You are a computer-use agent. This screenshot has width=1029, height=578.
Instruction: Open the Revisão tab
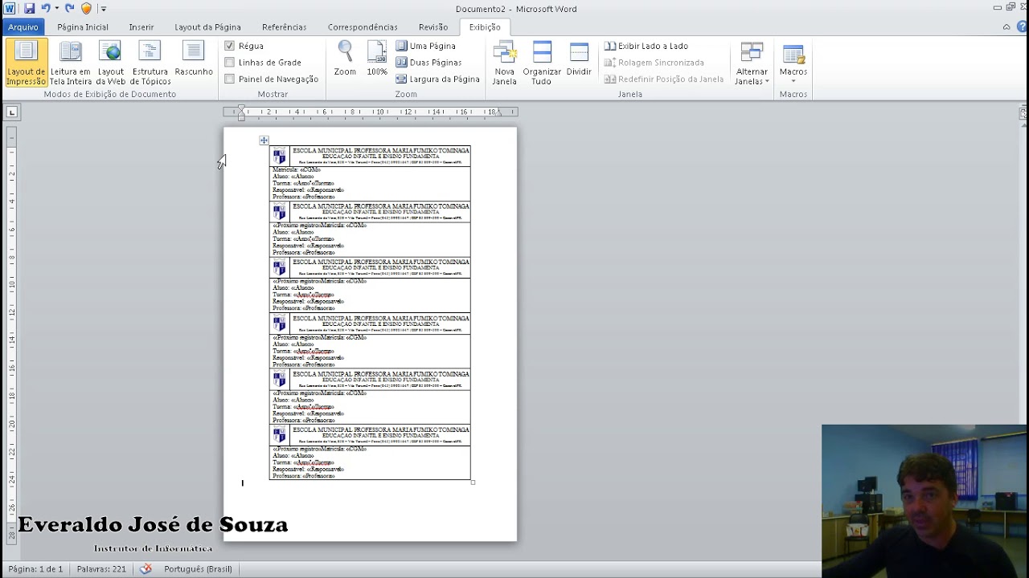point(433,27)
